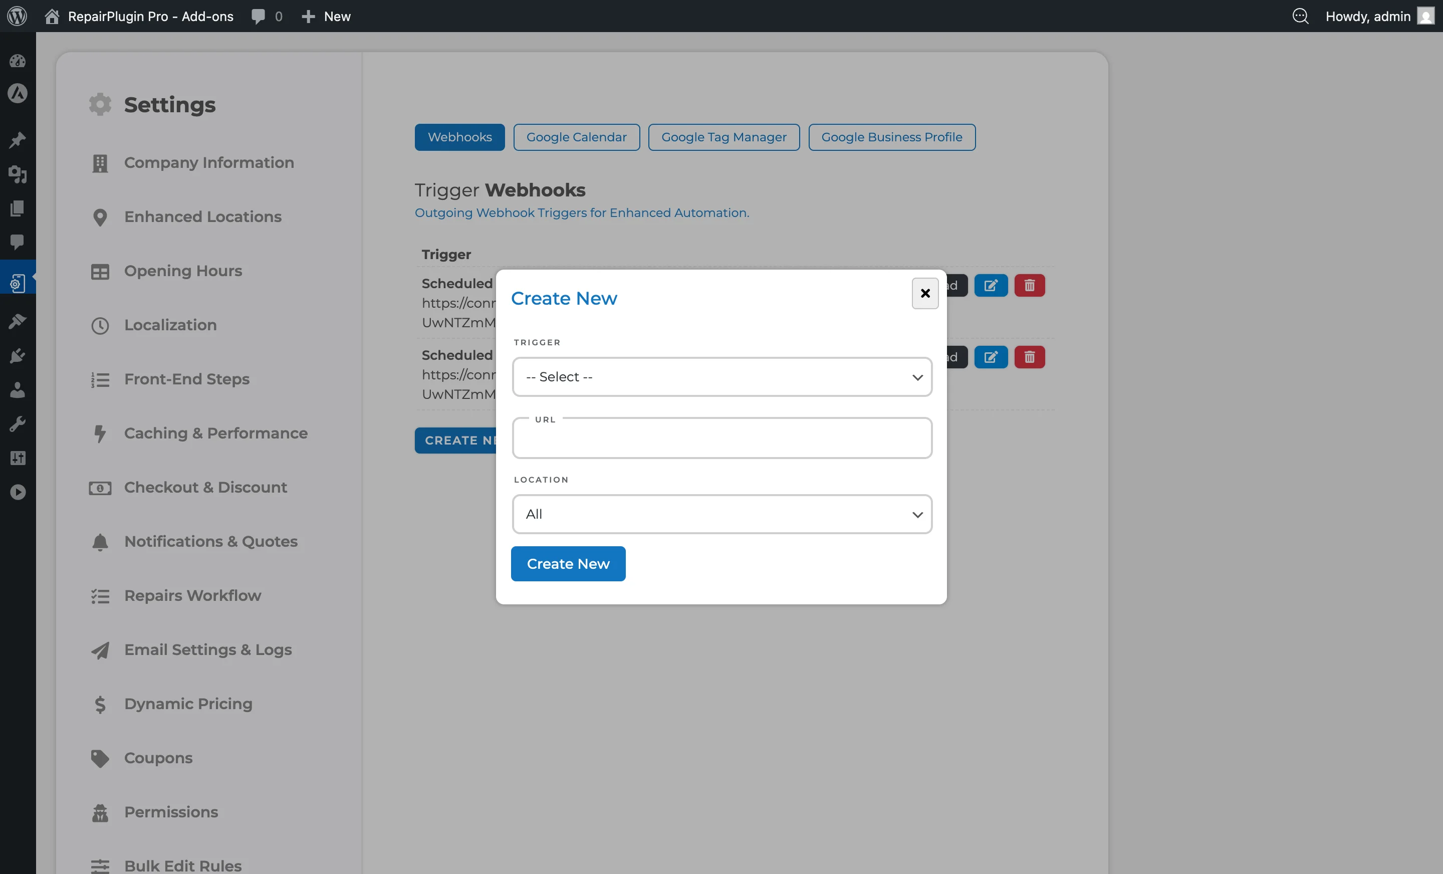Open the Comments panel via the speech-bubble icon
The width and height of the screenshot is (1443, 874).
point(18,243)
